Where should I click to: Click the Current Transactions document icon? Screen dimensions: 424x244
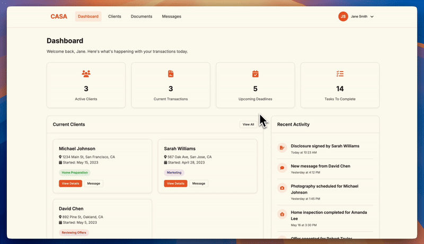171,74
